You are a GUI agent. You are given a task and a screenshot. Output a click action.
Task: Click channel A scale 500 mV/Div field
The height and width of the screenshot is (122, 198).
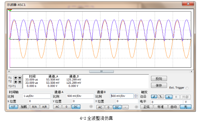[80, 96]
